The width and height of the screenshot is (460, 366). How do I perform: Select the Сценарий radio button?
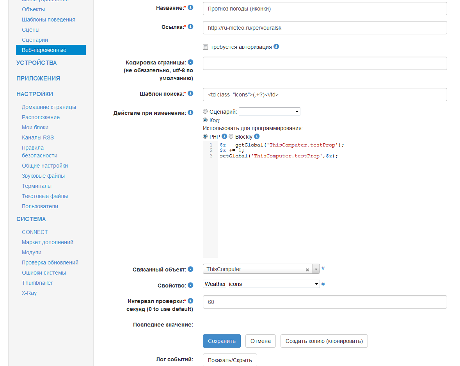[205, 111]
